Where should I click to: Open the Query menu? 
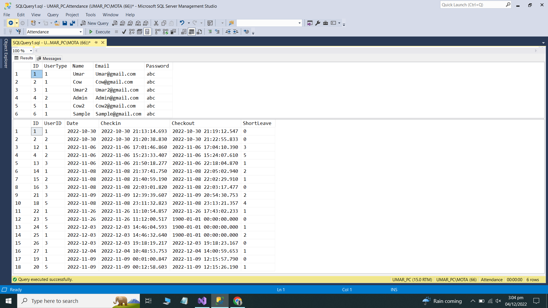pos(53,15)
